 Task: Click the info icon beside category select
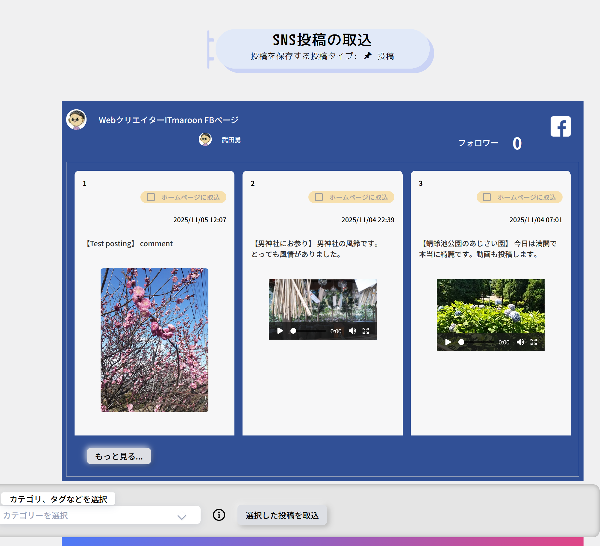(x=219, y=515)
